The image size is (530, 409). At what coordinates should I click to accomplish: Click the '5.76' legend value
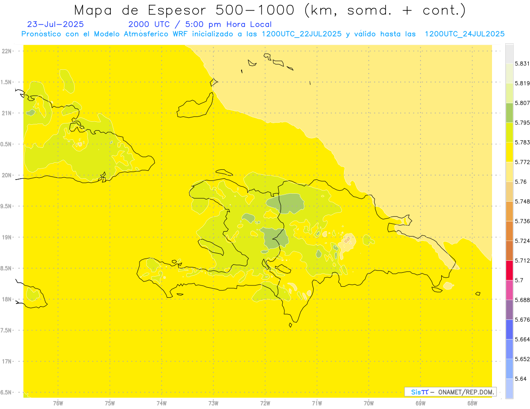(x=520, y=182)
